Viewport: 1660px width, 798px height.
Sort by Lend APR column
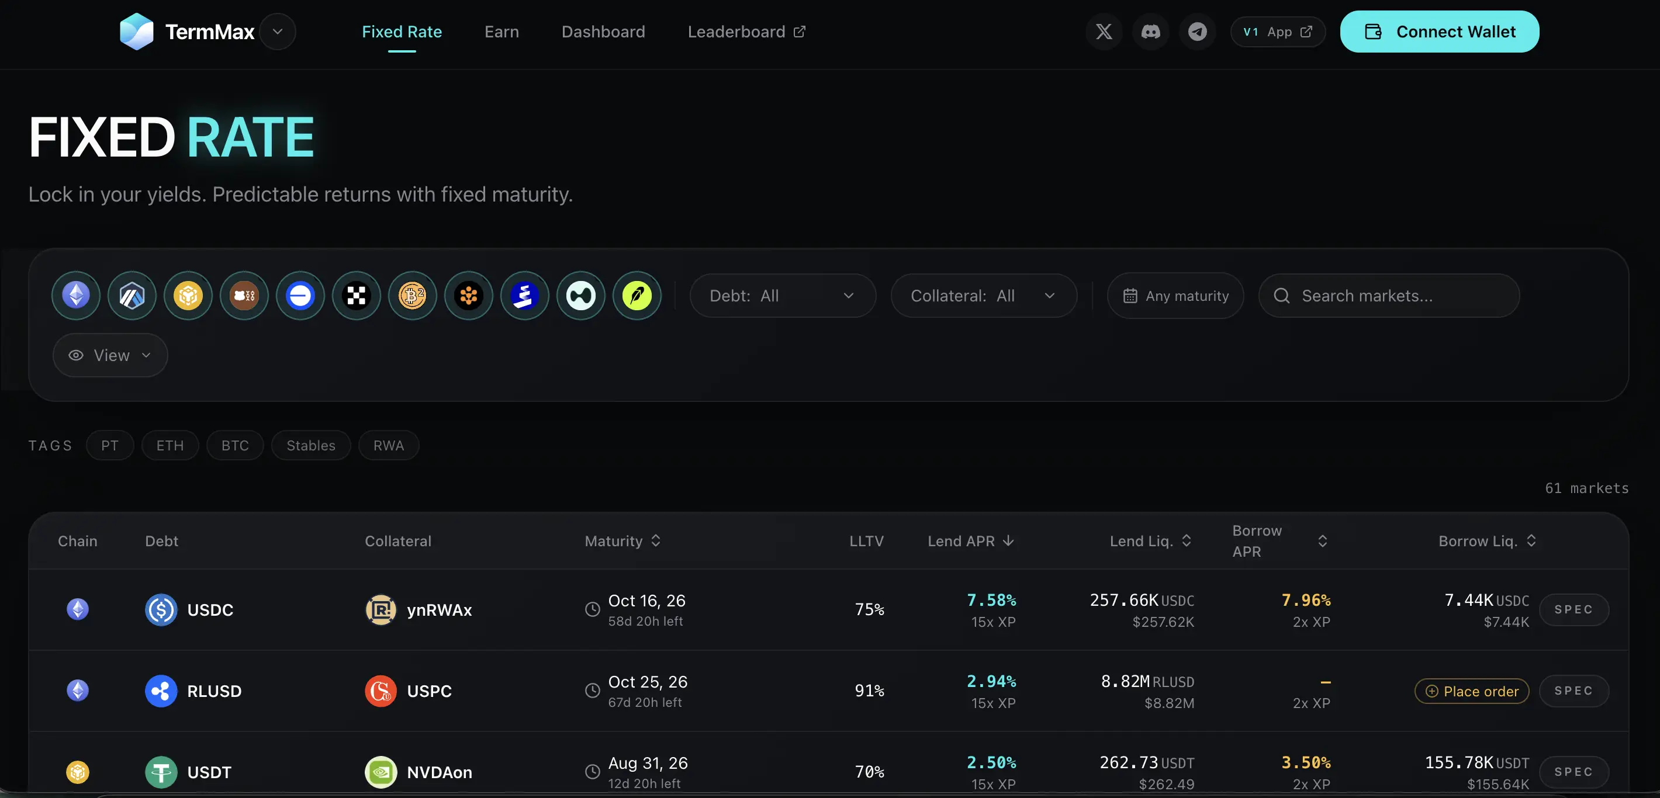pos(971,541)
